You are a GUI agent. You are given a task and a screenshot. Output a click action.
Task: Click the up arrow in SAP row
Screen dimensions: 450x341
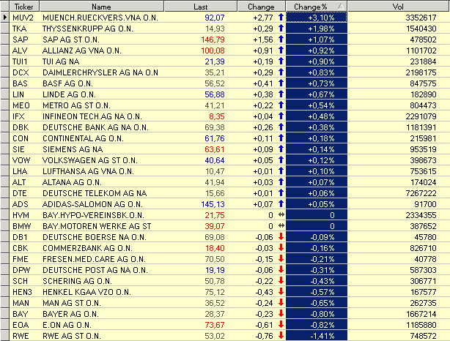281,39
